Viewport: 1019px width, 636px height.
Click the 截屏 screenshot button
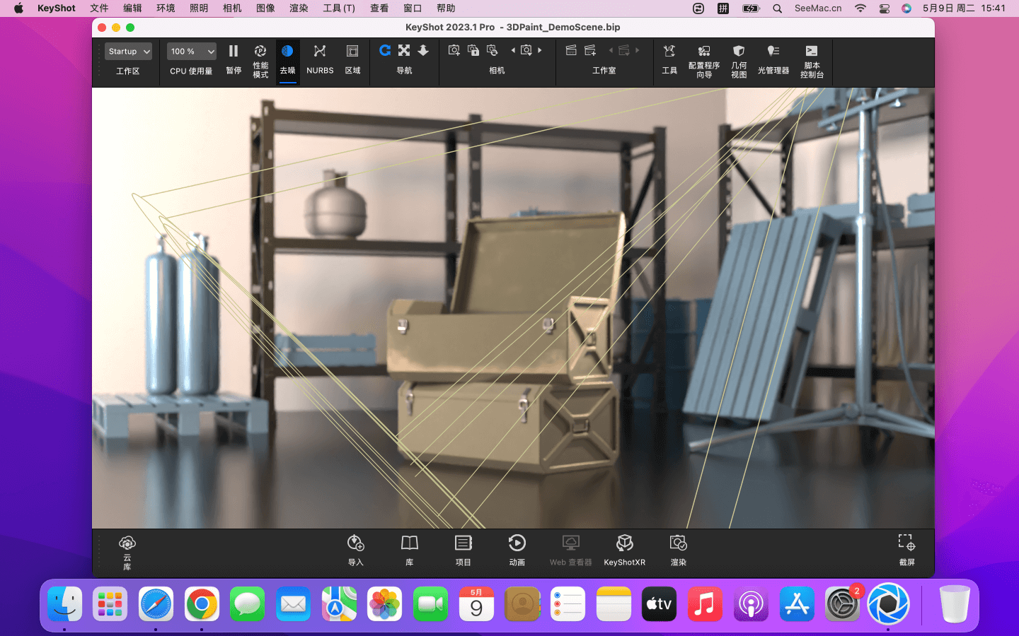906,550
